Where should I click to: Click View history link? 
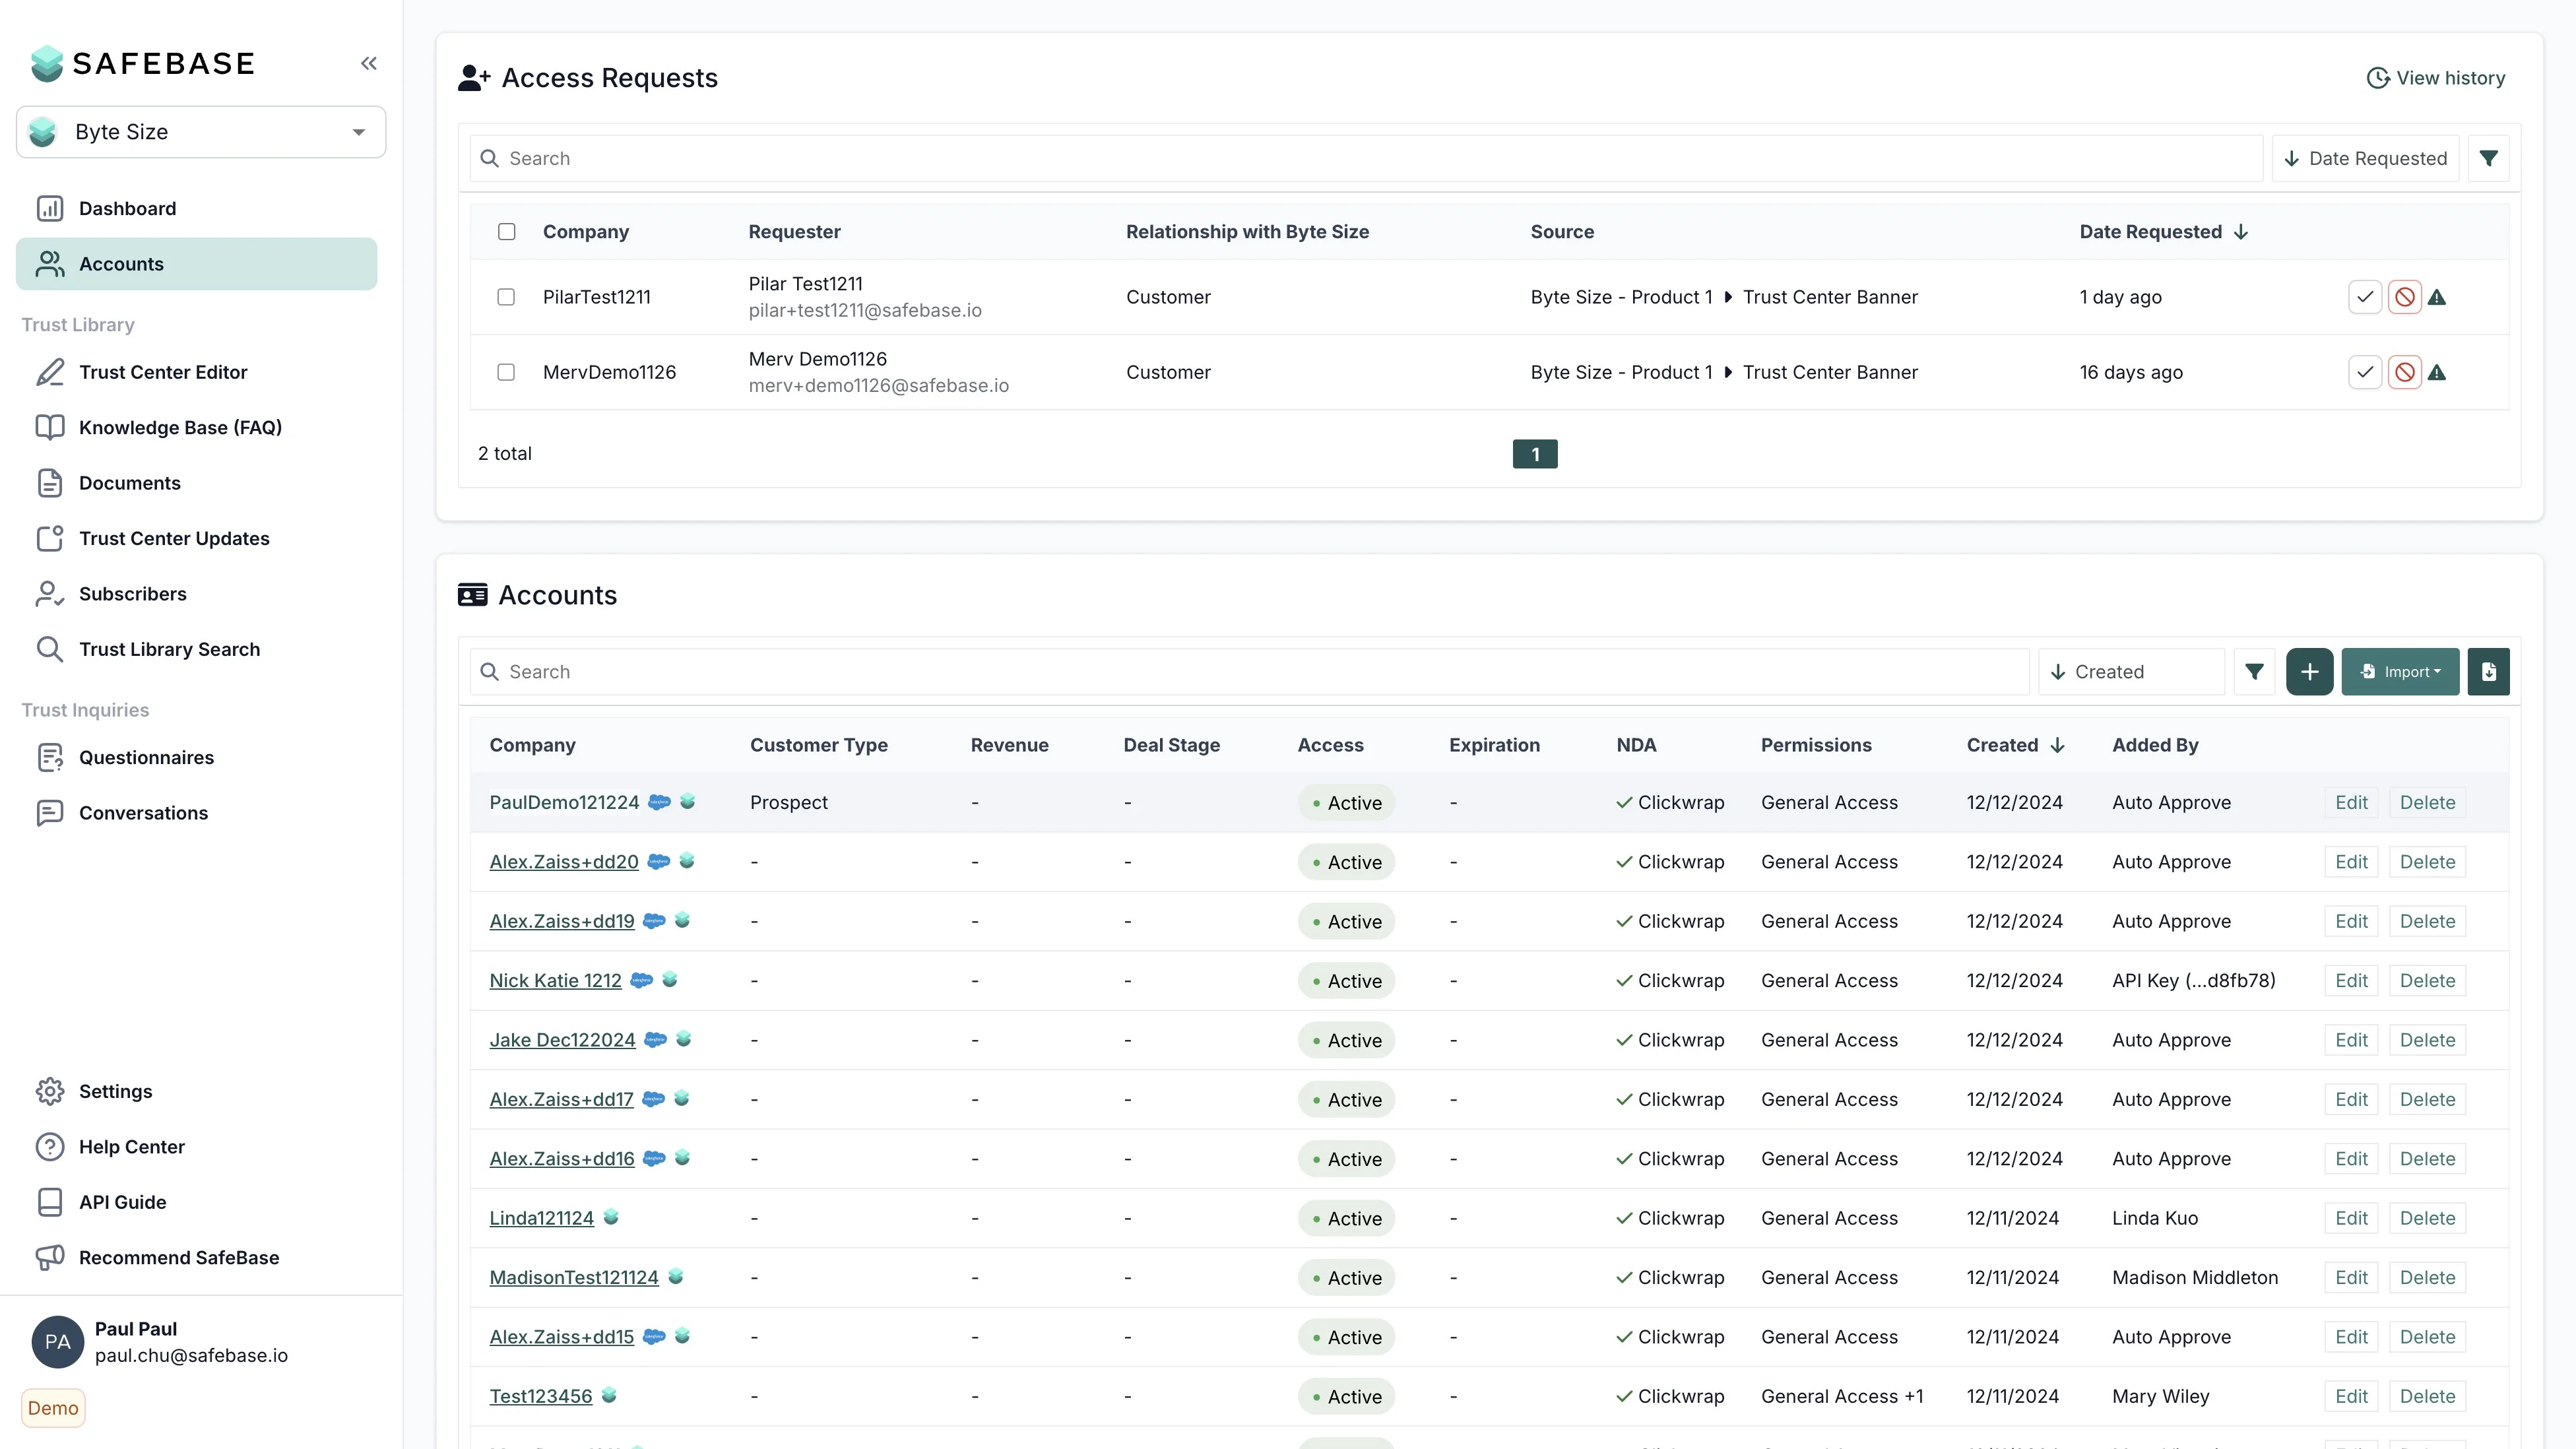[2436, 78]
